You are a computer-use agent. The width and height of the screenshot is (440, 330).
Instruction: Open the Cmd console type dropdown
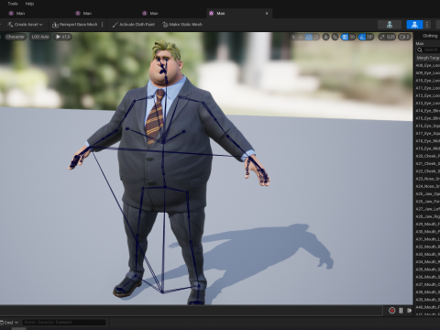(9, 323)
